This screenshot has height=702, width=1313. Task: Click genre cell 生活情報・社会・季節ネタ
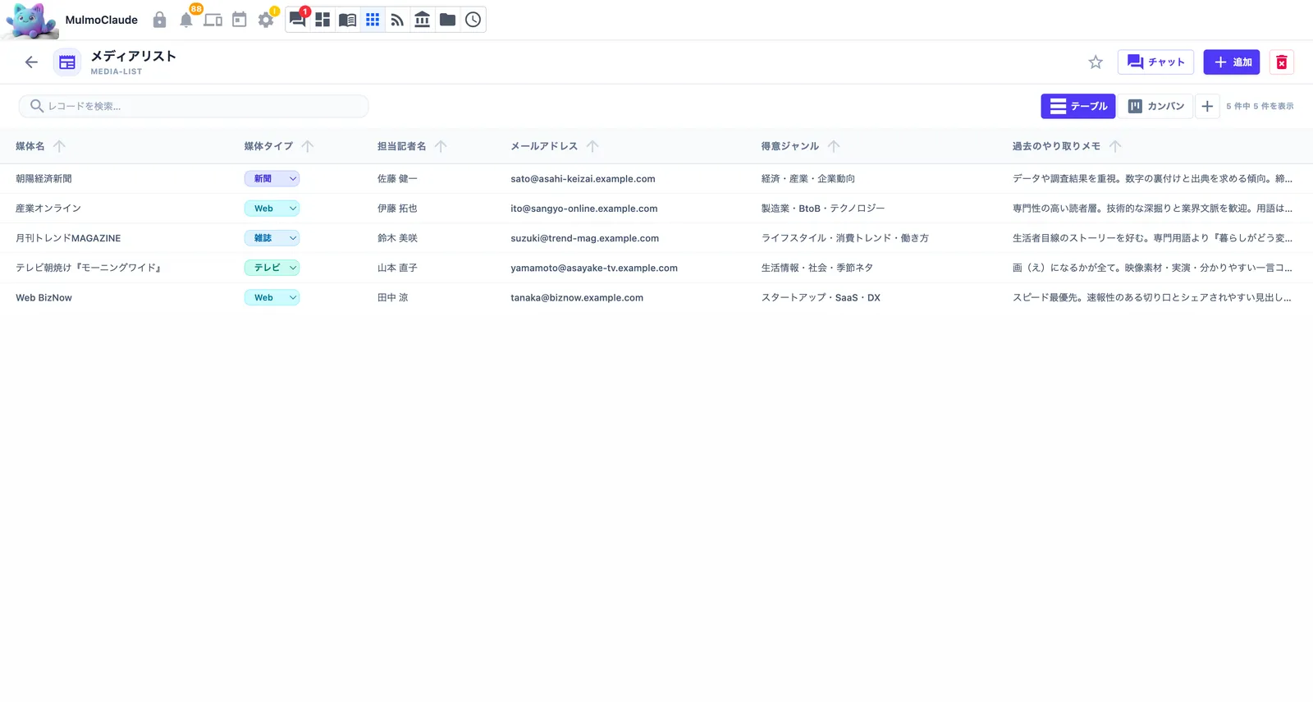pos(817,268)
